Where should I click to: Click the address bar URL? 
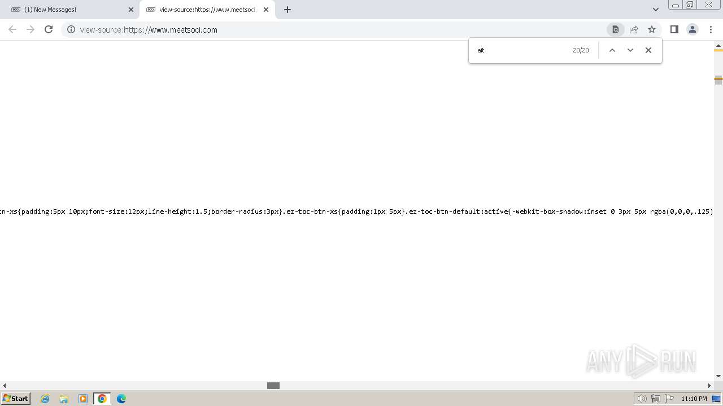[x=149, y=30]
